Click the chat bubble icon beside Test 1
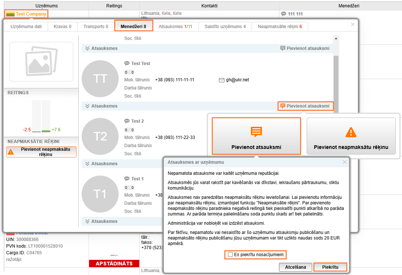402x275 pixels. (127, 179)
